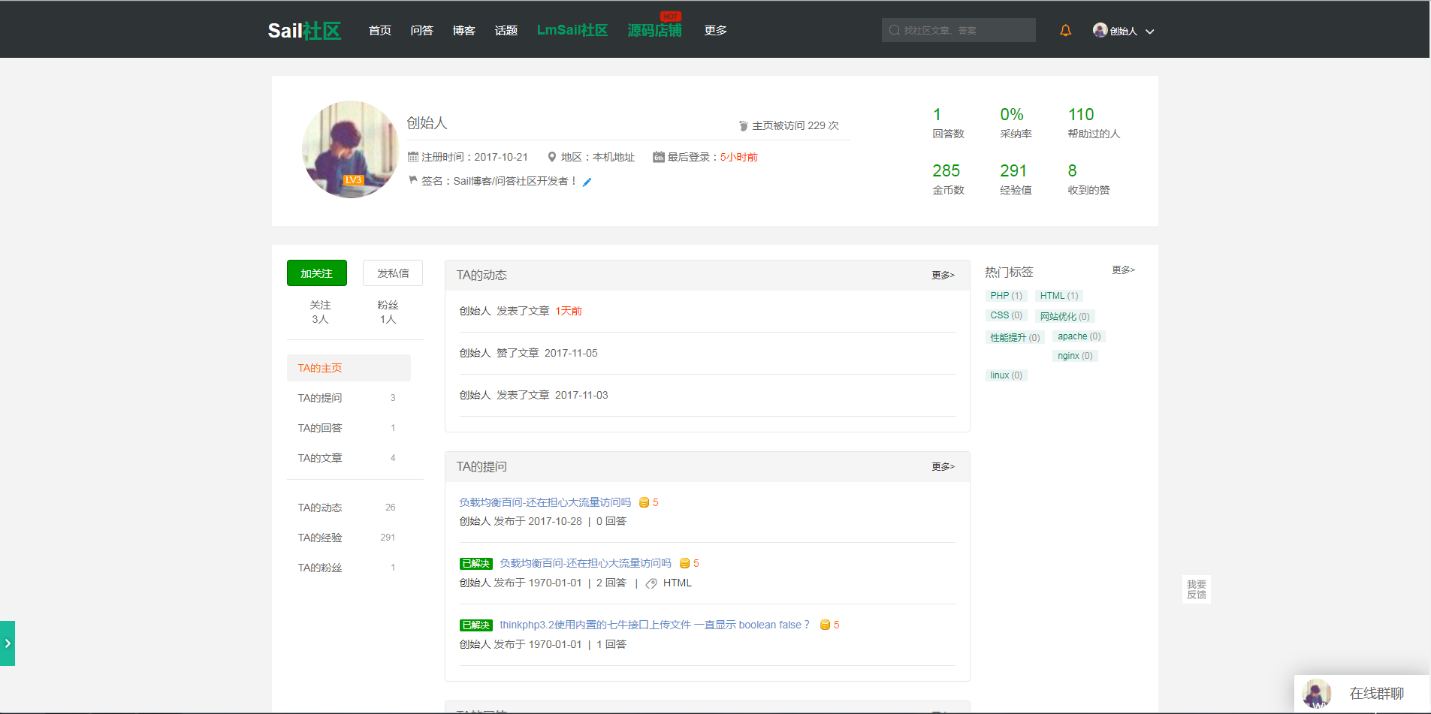Click the large profile photo
This screenshot has width=1431, height=714.
(350, 149)
